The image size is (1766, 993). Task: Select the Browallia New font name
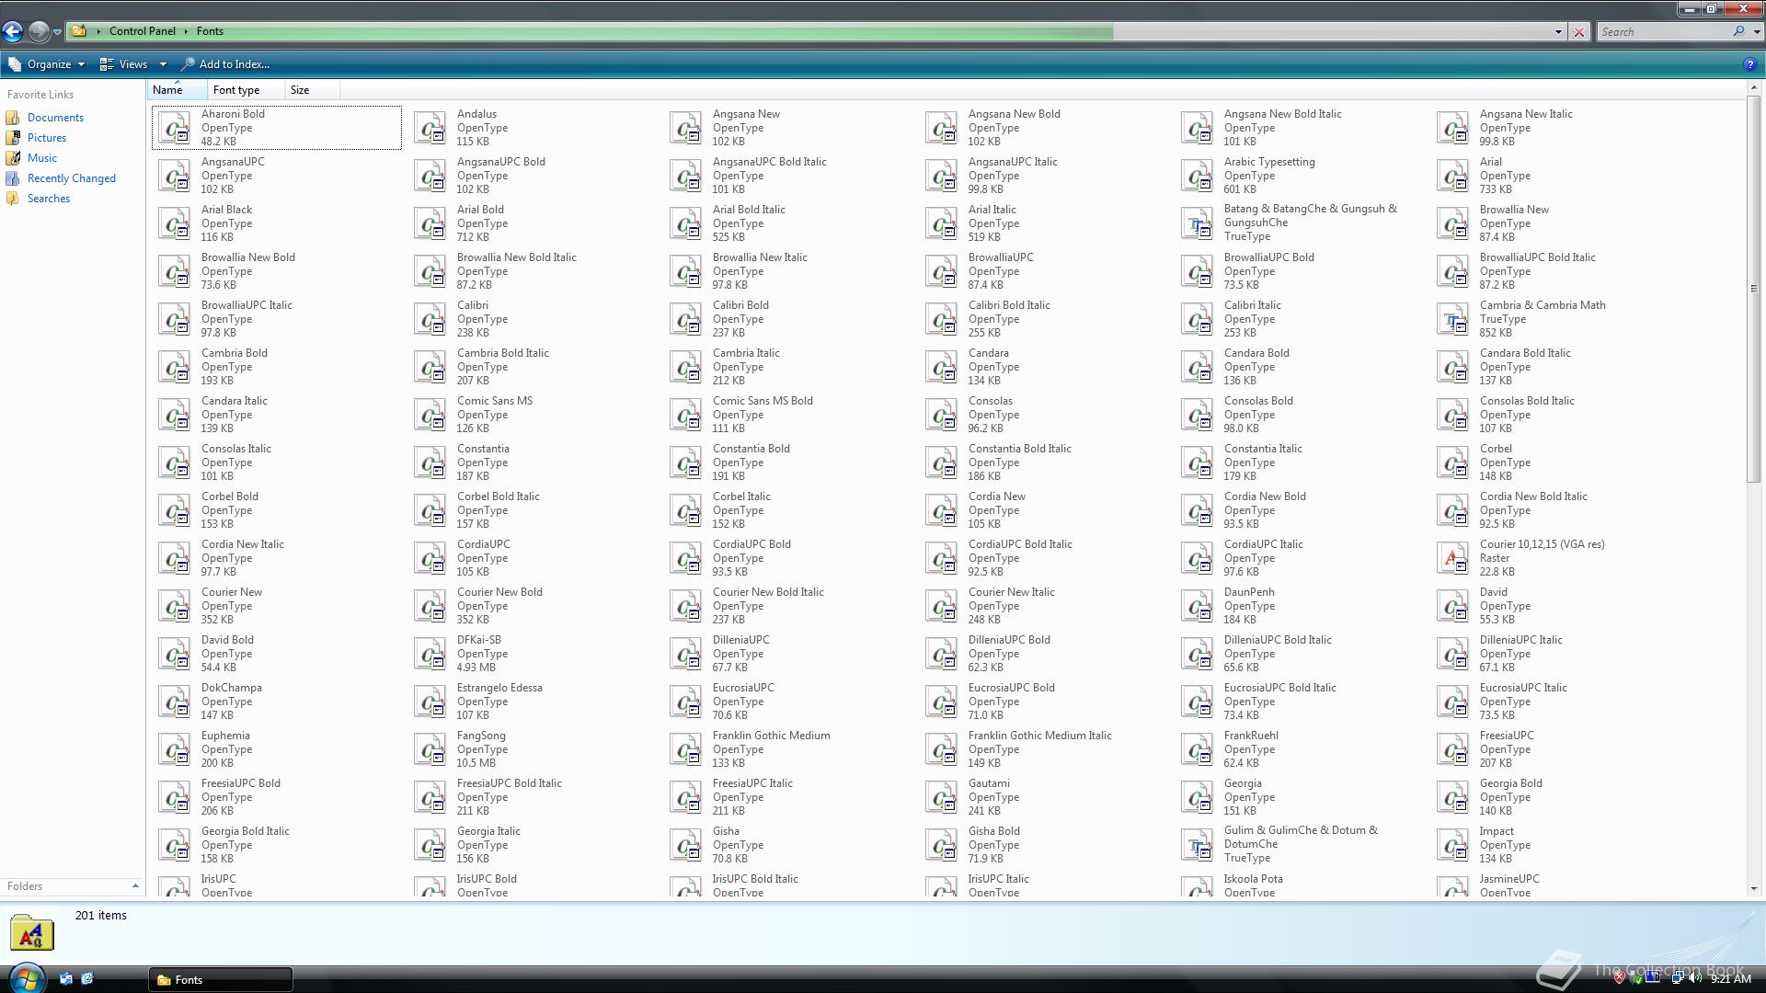point(1514,210)
